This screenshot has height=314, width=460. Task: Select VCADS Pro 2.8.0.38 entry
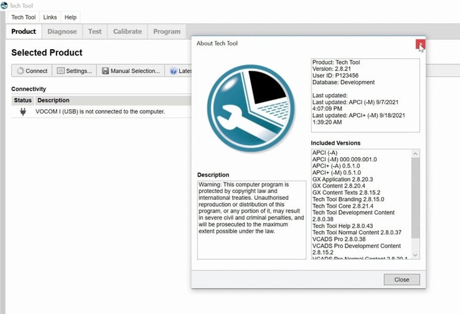click(x=339, y=239)
